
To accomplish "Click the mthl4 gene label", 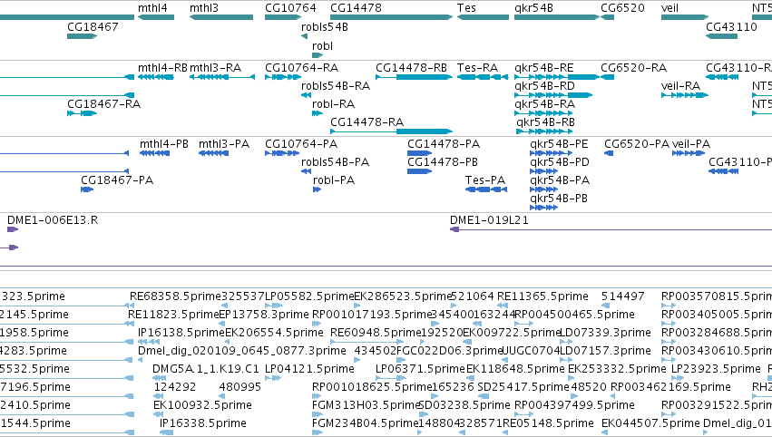I will (152, 8).
